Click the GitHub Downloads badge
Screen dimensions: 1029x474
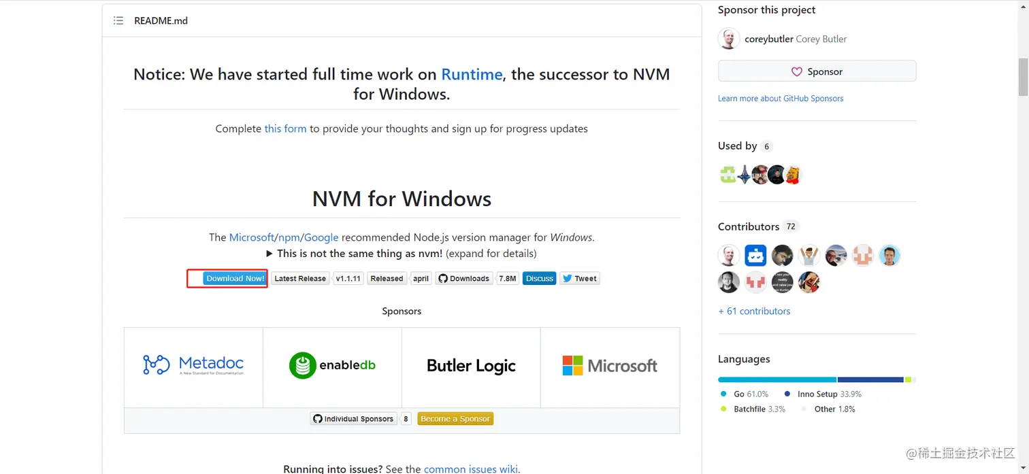464,278
